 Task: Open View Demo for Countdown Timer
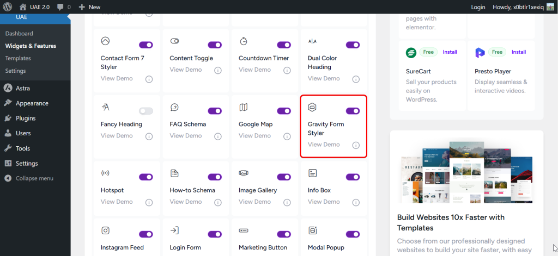254,70
